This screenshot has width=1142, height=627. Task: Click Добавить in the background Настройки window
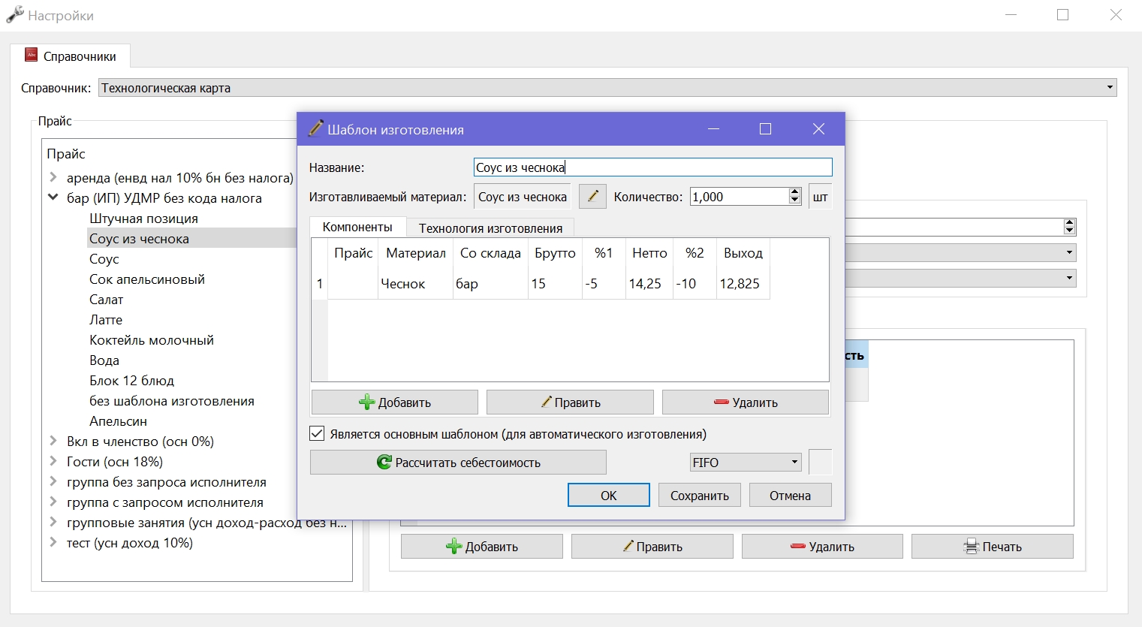click(x=481, y=547)
